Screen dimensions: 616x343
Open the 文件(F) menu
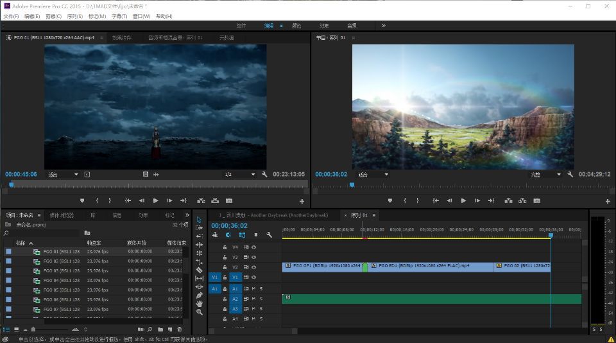pyautogui.click(x=11, y=16)
